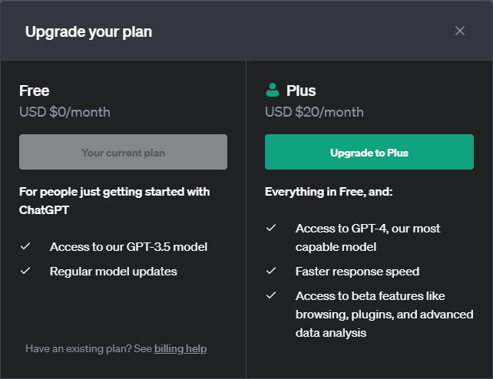Click the USD $20/month price text
Viewport: 493px width, 379px height.
314,112
